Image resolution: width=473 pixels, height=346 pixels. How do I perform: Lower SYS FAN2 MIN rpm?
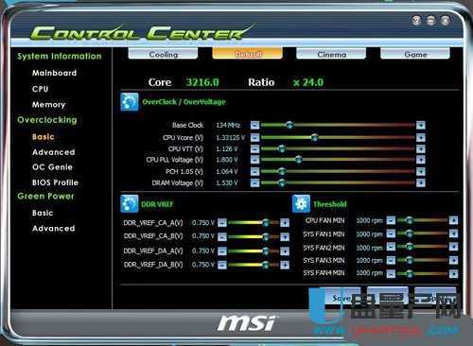pos(391,247)
